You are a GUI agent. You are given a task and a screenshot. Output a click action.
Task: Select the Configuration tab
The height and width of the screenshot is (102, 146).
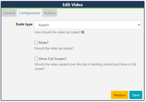(30, 13)
